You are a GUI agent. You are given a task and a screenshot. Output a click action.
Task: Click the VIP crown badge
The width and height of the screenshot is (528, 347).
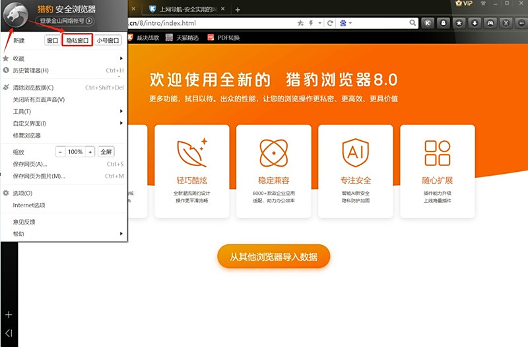pos(464,3)
